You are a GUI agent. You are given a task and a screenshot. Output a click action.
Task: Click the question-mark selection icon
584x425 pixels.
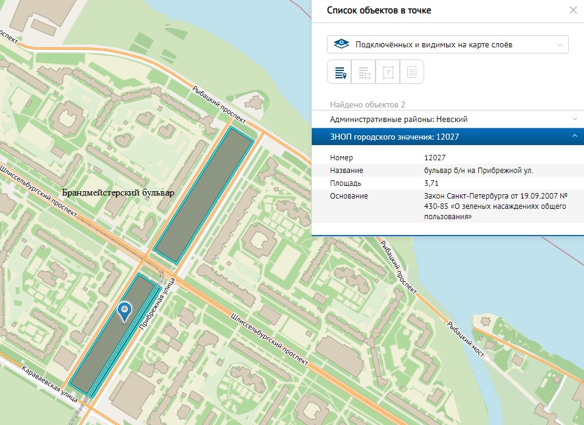(388, 72)
